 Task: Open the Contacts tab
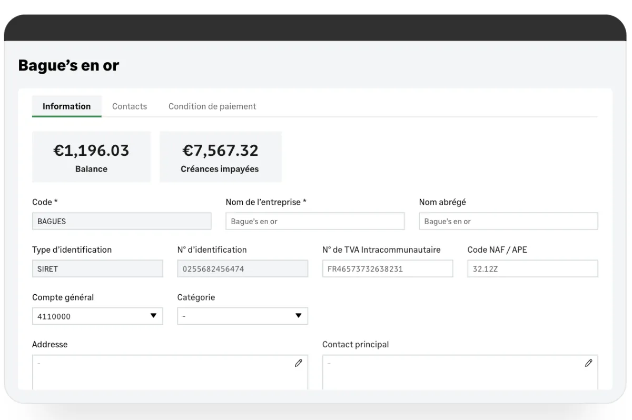click(x=130, y=106)
